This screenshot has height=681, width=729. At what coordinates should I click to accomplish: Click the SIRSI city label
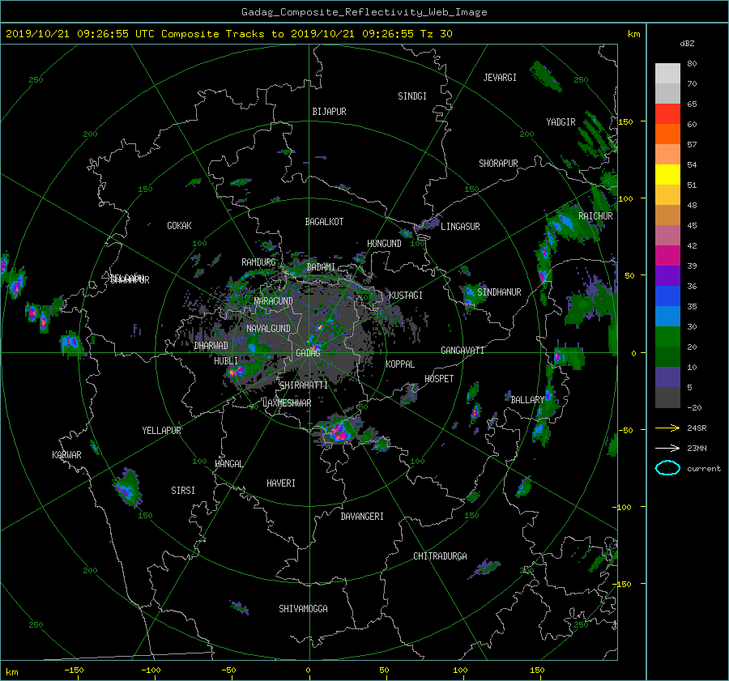[183, 491]
